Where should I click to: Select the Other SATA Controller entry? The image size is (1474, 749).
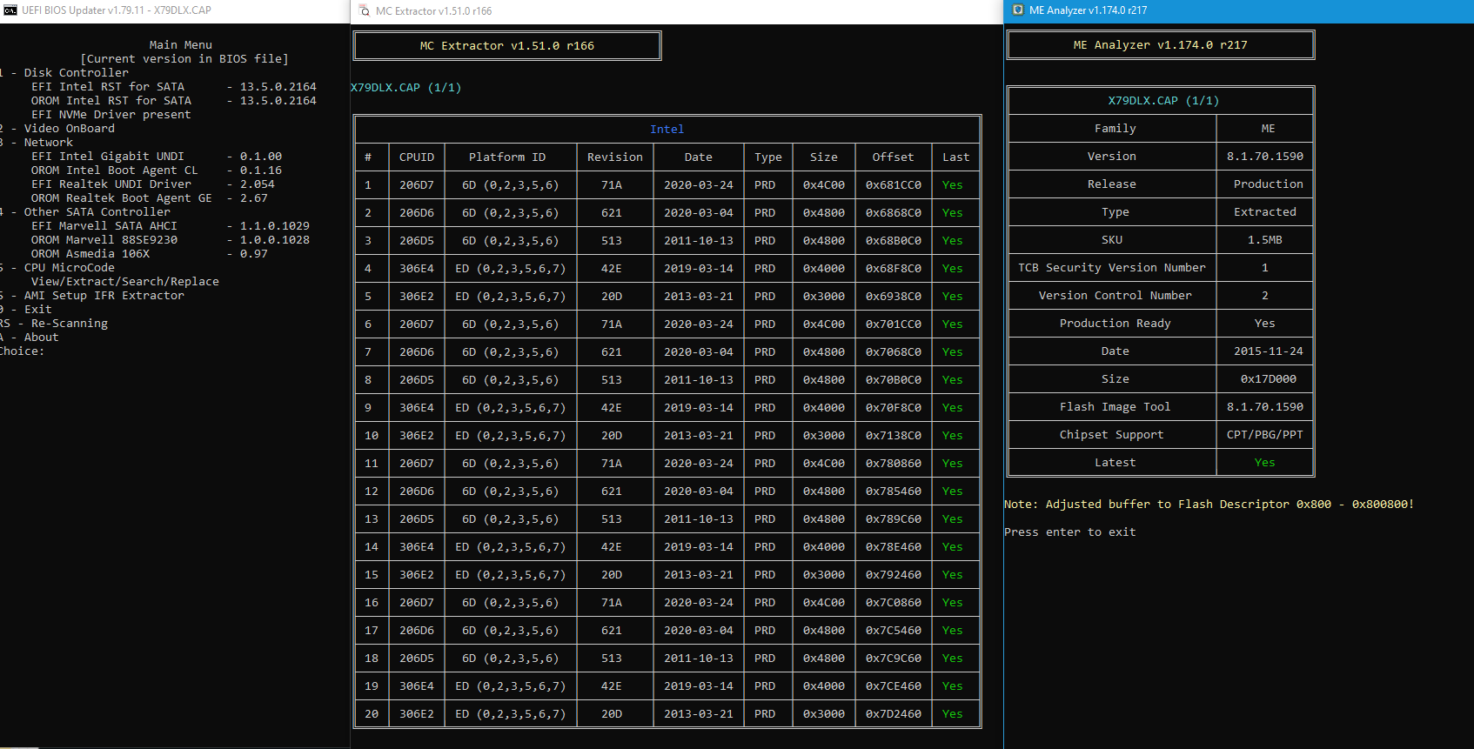(x=85, y=212)
